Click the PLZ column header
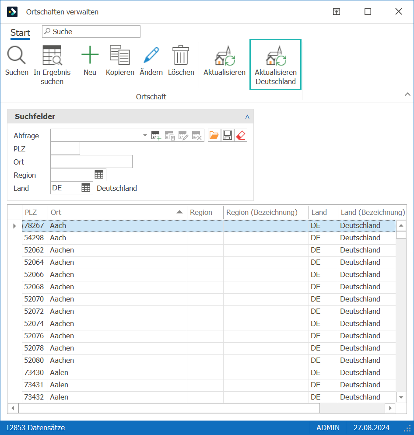 coord(35,212)
